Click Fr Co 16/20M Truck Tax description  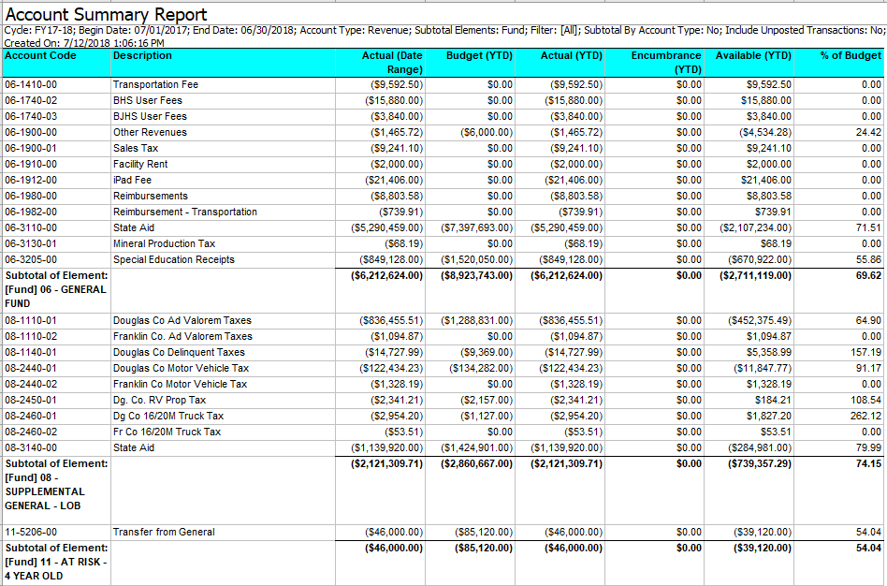(167, 431)
